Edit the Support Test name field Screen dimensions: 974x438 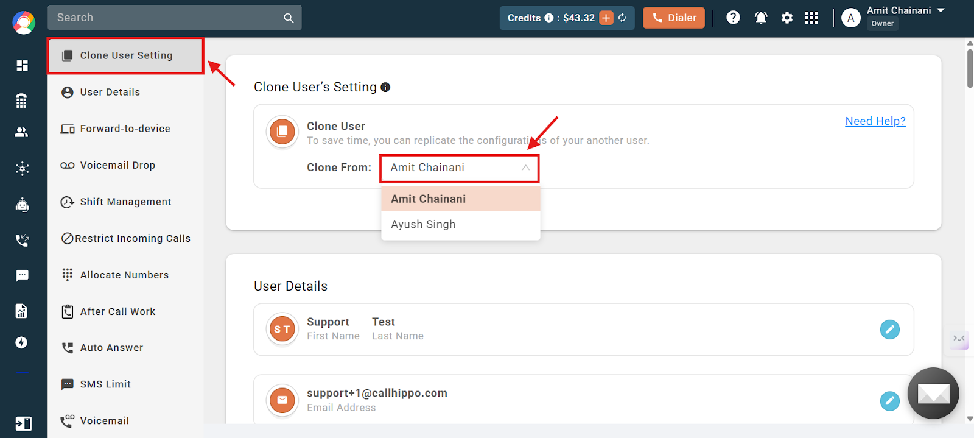[889, 330]
